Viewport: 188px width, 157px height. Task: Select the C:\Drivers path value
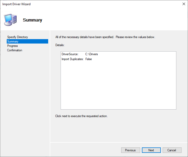coord(91,54)
